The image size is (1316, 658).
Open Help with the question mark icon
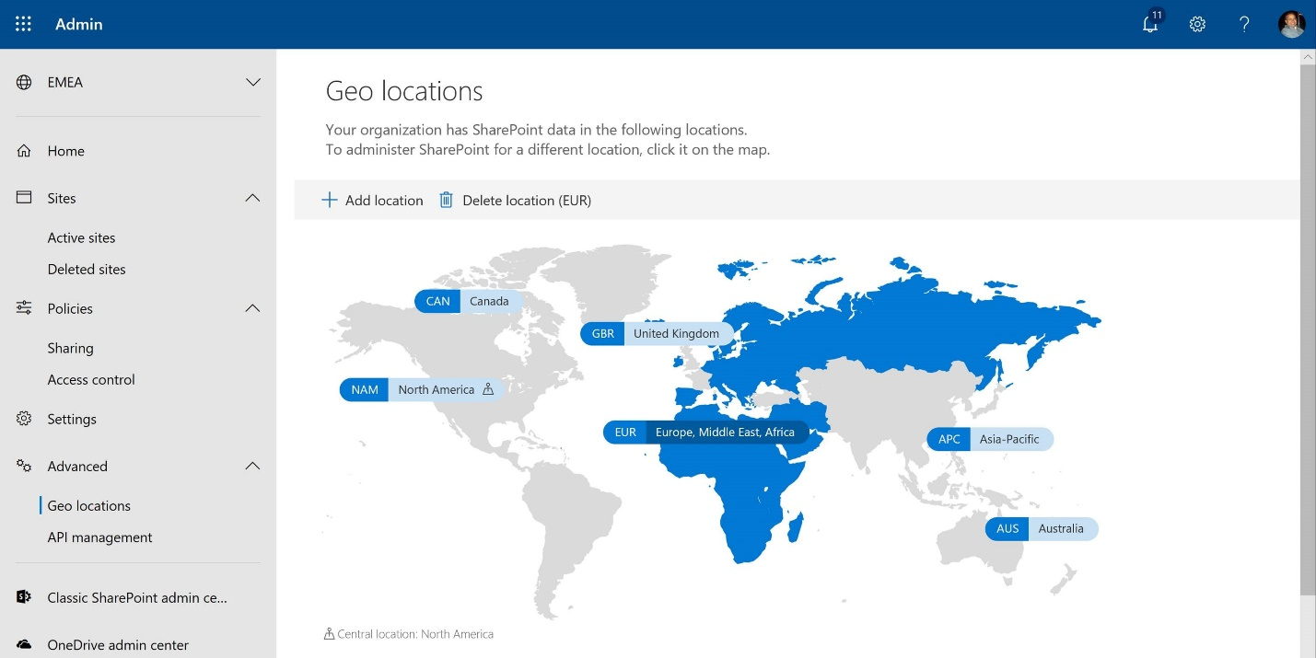click(x=1244, y=24)
